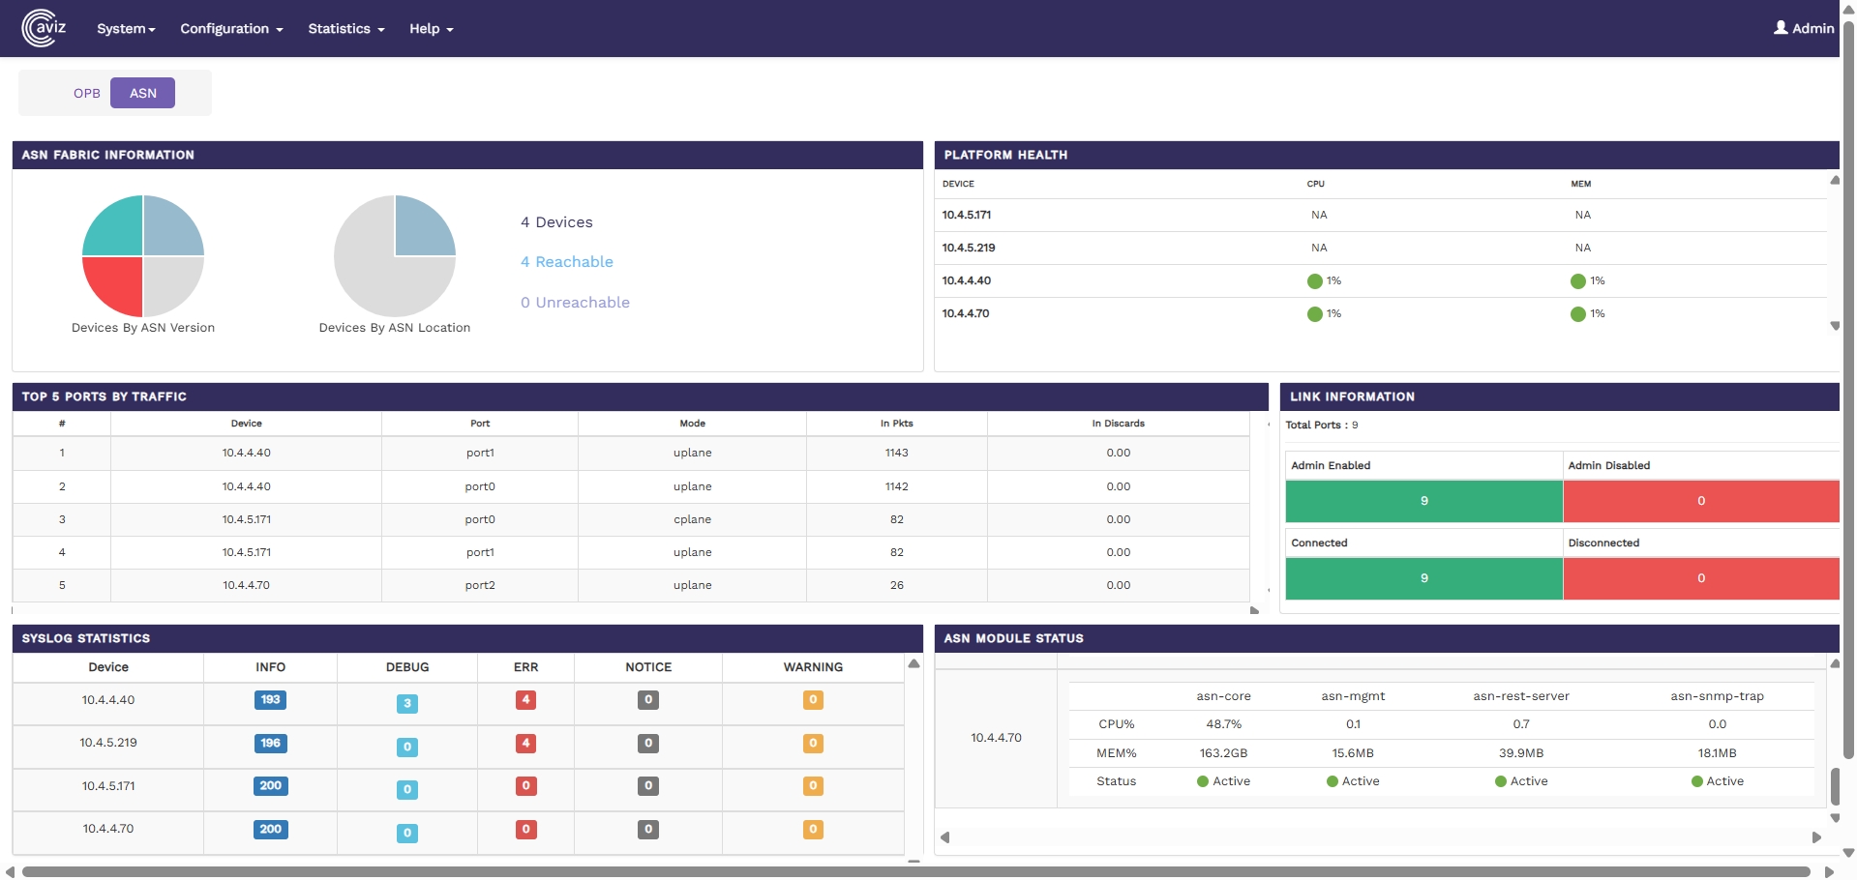
Task: Switch to the OPB view toggle
Action: [x=87, y=94]
